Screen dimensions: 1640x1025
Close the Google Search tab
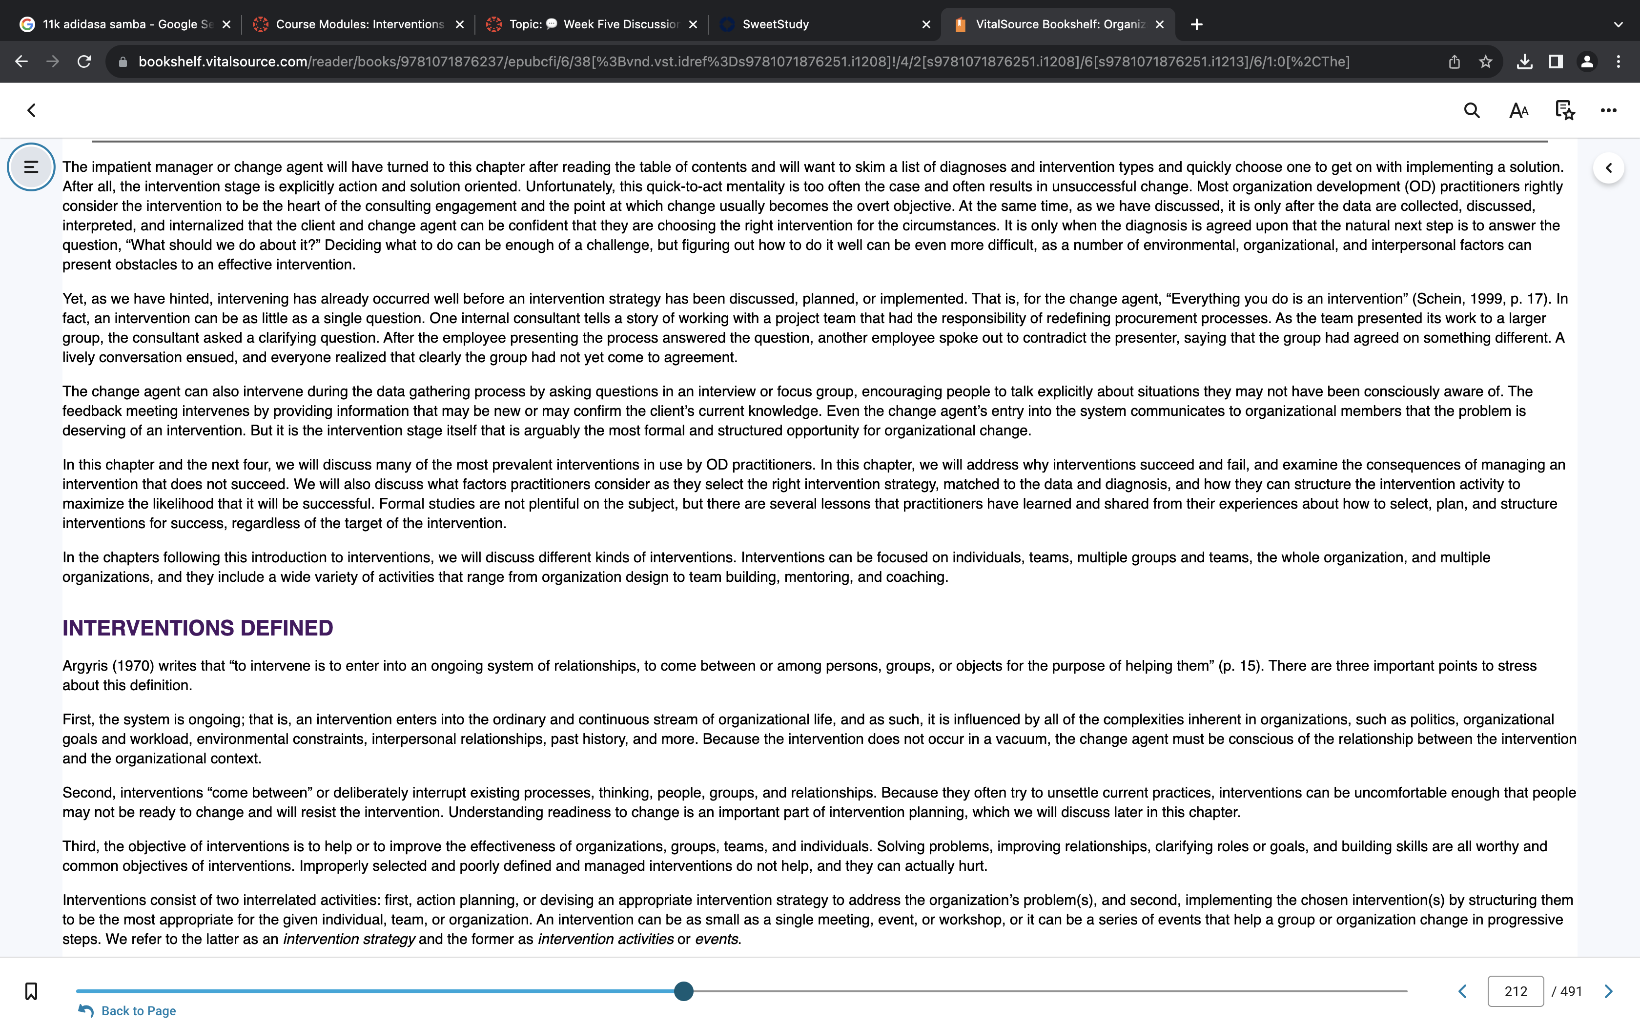coord(226,24)
